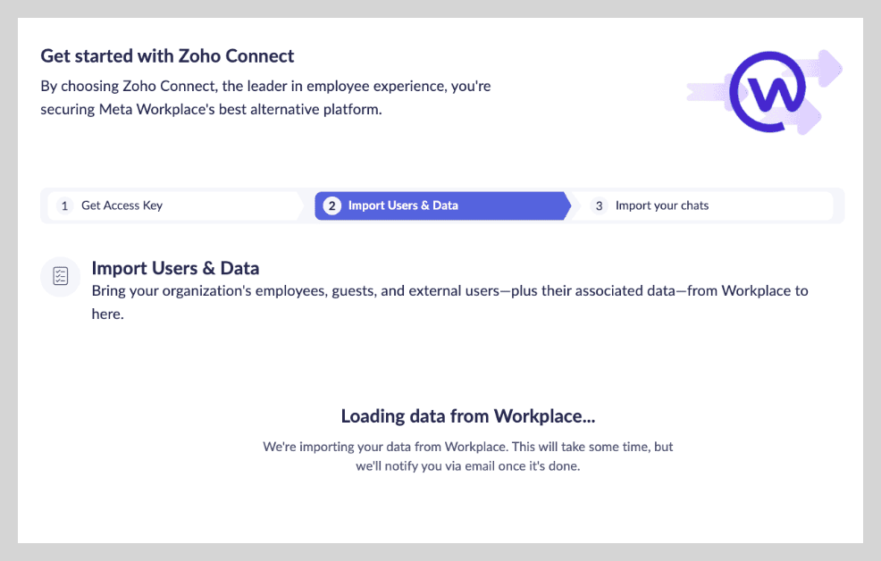This screenshot has width=881, height=561.
Task: Click the number 2 step circle
Action: [331, 205]
